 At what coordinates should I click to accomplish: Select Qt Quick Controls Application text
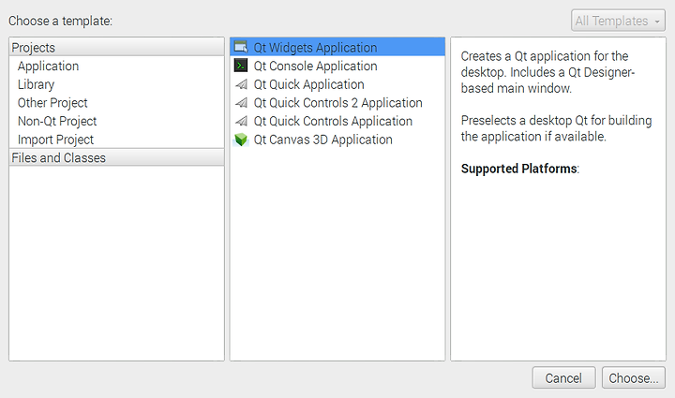(333, 121)
